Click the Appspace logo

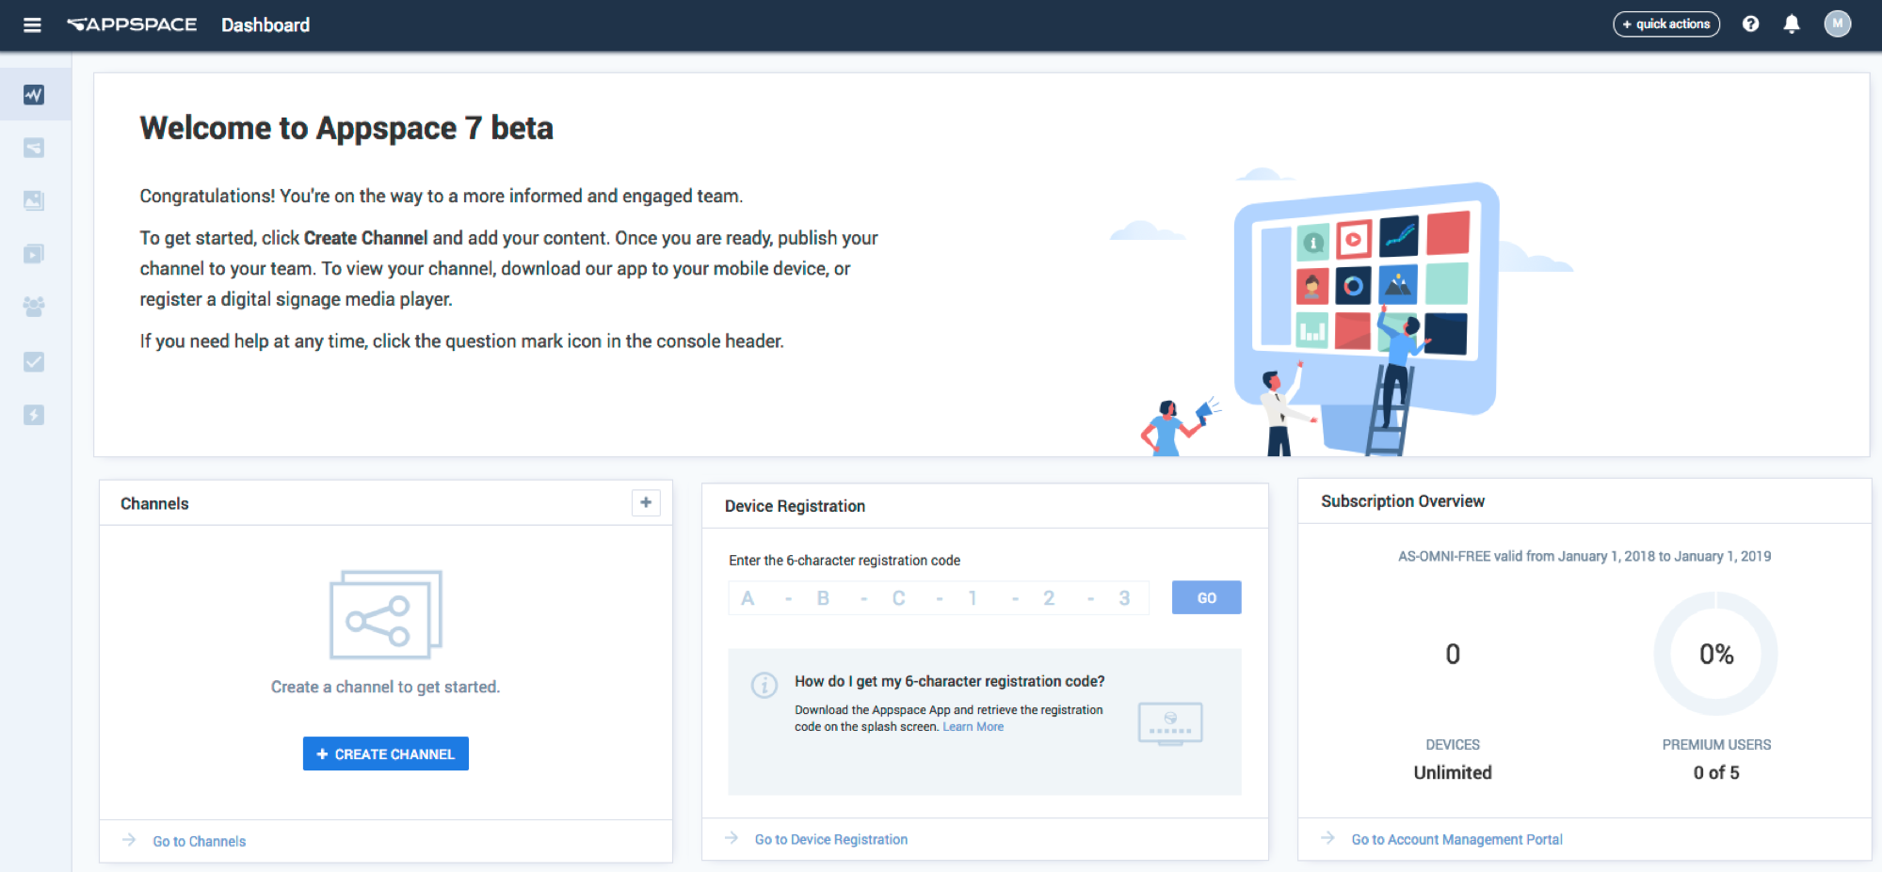coord(132,24)
